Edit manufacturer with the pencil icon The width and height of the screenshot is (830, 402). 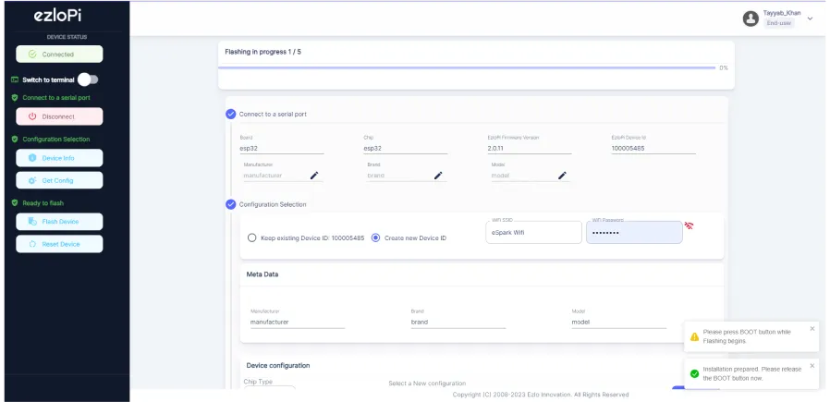(x=314, y=175)
